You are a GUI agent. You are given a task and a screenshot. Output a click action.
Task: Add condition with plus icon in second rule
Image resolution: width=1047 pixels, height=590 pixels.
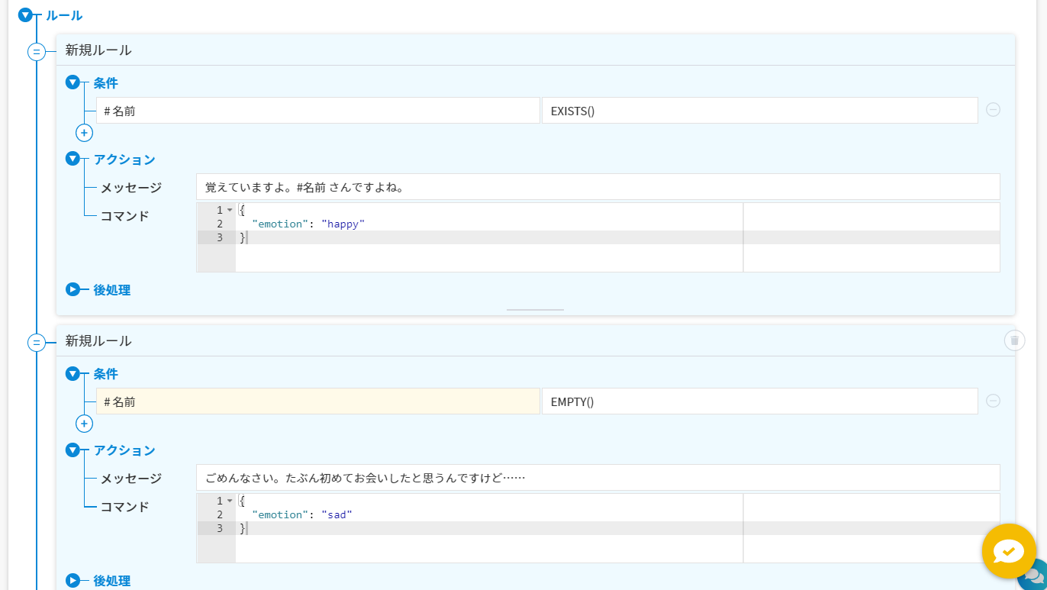(x=84, y=424)
